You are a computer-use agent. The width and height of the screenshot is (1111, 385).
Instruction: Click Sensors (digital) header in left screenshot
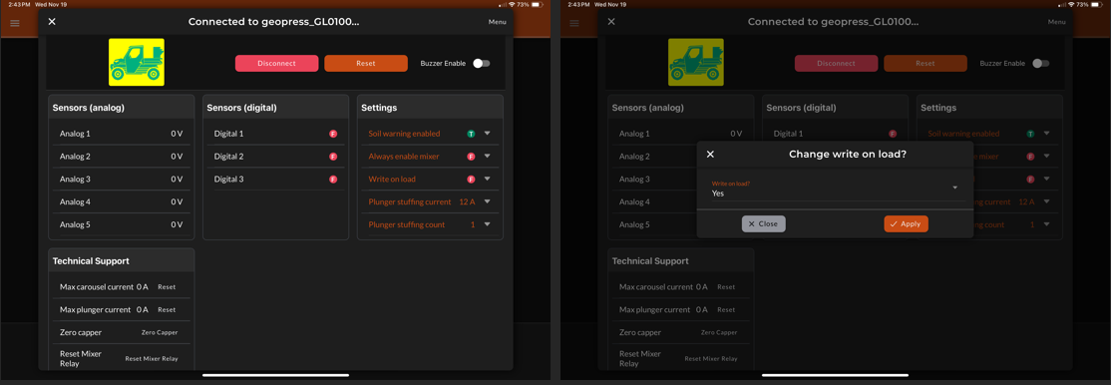point(241,108)
